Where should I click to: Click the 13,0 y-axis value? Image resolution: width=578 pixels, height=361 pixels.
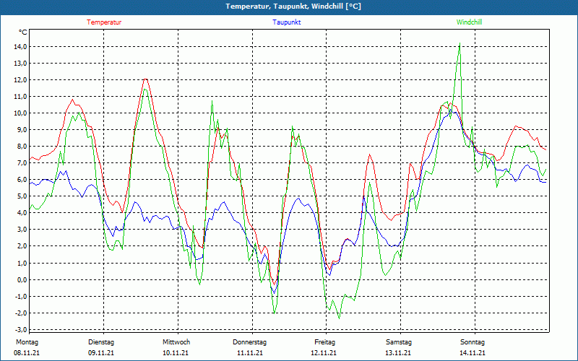coord(20,63)
